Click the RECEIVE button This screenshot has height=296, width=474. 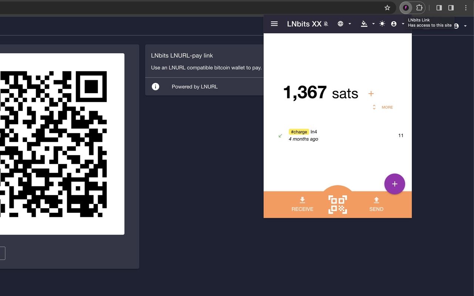coord(302,204)
